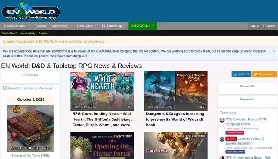Open the Community sidebar heading

pos(228,113)
